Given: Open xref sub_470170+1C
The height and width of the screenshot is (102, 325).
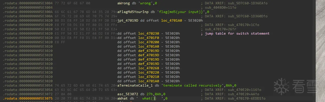Looking at the screenshot, I should click(243, 25).
